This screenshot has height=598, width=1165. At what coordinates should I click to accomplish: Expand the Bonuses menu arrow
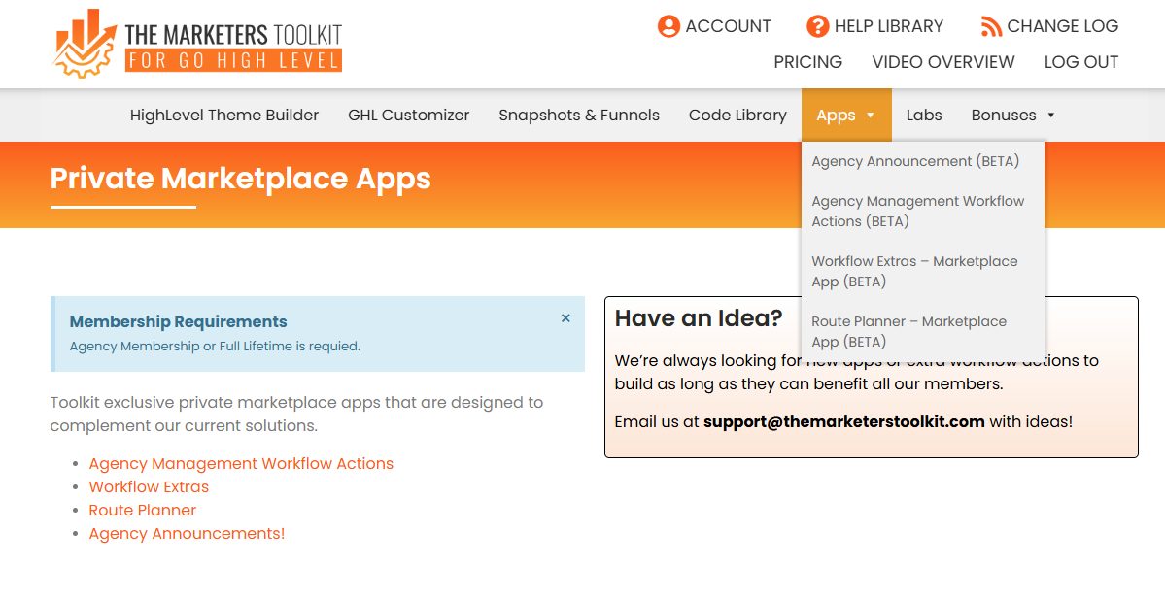coord(1050,115)
